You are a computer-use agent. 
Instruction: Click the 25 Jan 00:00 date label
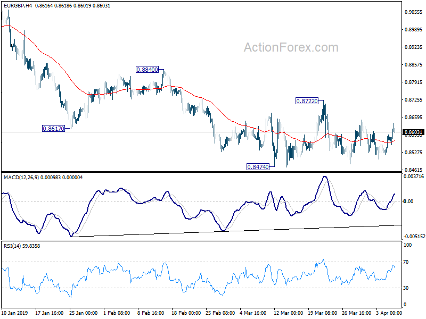click(x=84, y=313)
